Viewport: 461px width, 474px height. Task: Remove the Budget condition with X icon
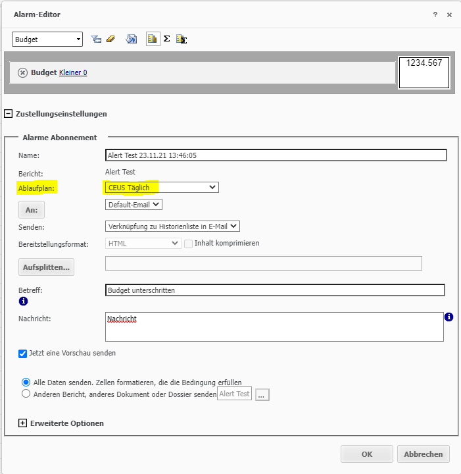pos(22,72)
